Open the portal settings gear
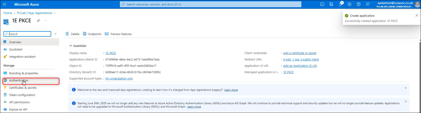Screen dimensions: 421x113 pyautogui.click(x=349, y=4)
